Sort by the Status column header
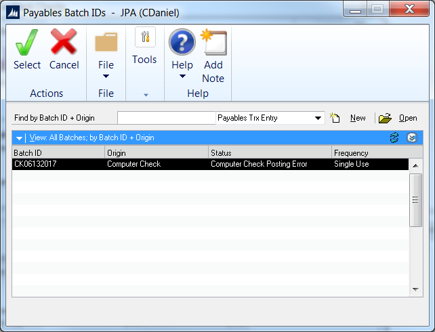The image size is (435, 332). [270, 153]
